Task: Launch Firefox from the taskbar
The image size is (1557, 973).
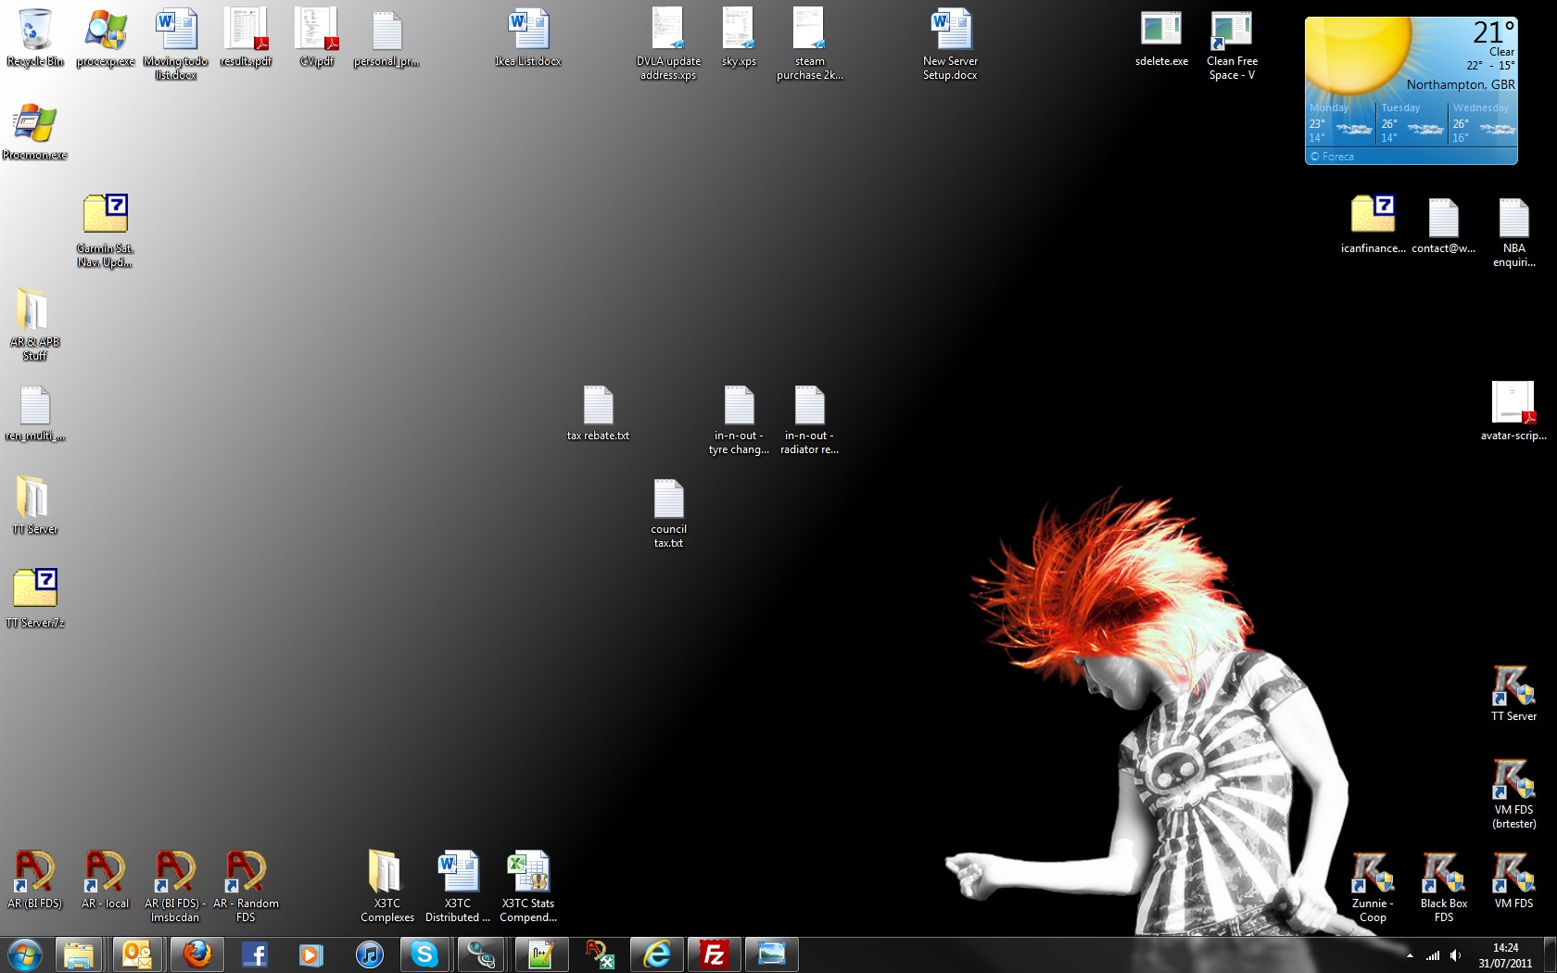Action: click(x=196, y=954)
